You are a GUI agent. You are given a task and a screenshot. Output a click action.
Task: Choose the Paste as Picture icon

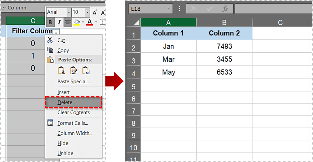point(86,71)
